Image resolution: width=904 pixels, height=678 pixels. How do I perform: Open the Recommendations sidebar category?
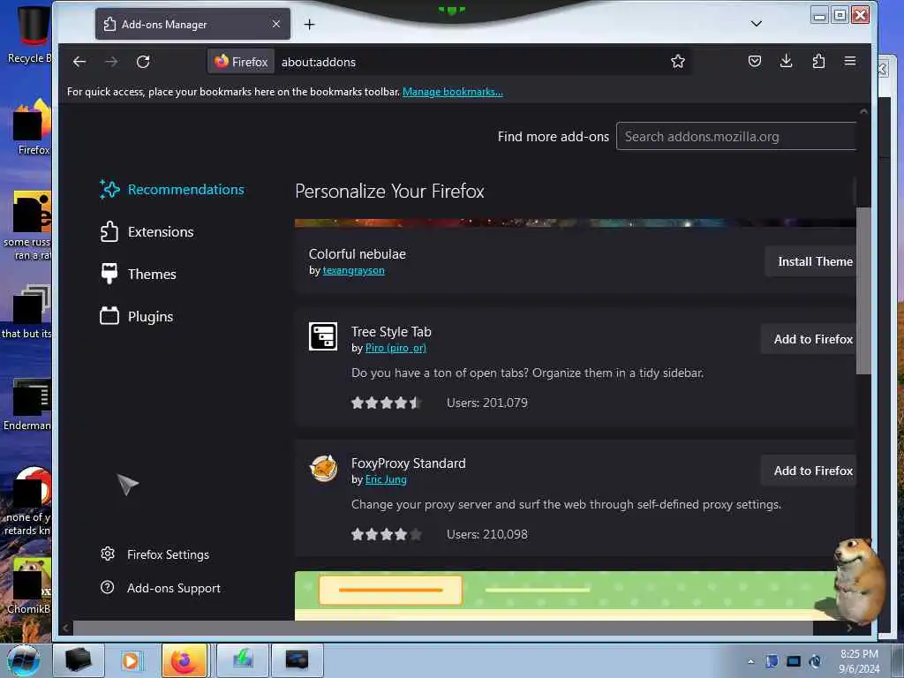click(x=172, y=189)
